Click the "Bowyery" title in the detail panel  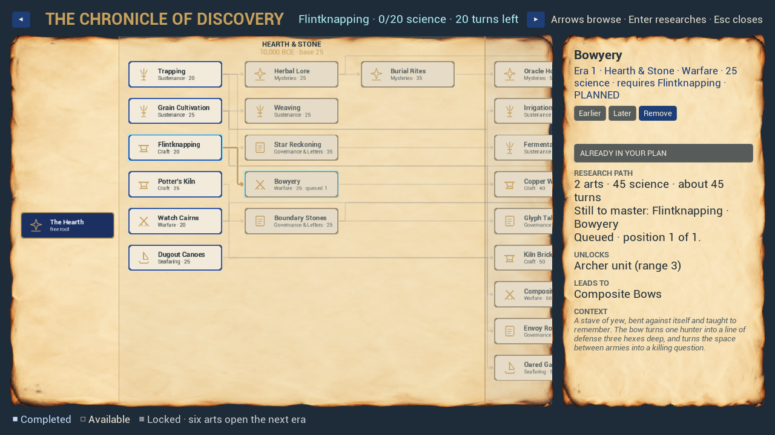click(x=598, y=55)
